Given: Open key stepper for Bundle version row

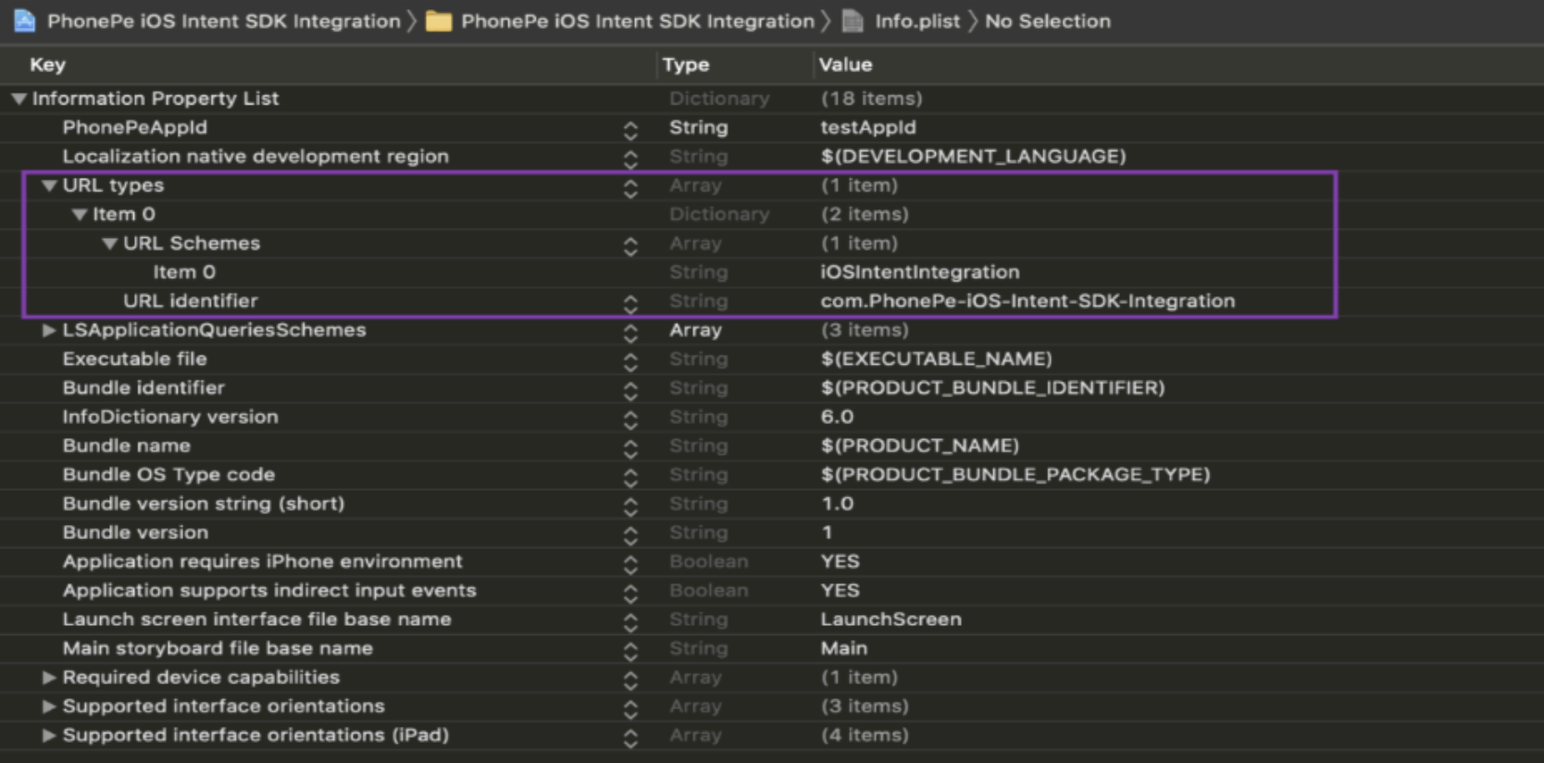Looking at the screenshot, I should tap(630, 534).
